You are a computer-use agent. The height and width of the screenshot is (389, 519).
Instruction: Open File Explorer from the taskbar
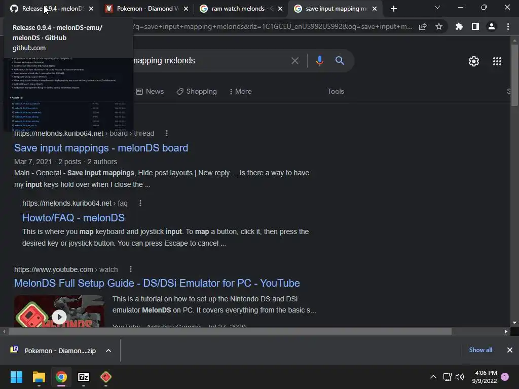(x=39, y=377)
